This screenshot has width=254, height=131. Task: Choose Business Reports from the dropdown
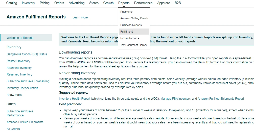(131, 25)
